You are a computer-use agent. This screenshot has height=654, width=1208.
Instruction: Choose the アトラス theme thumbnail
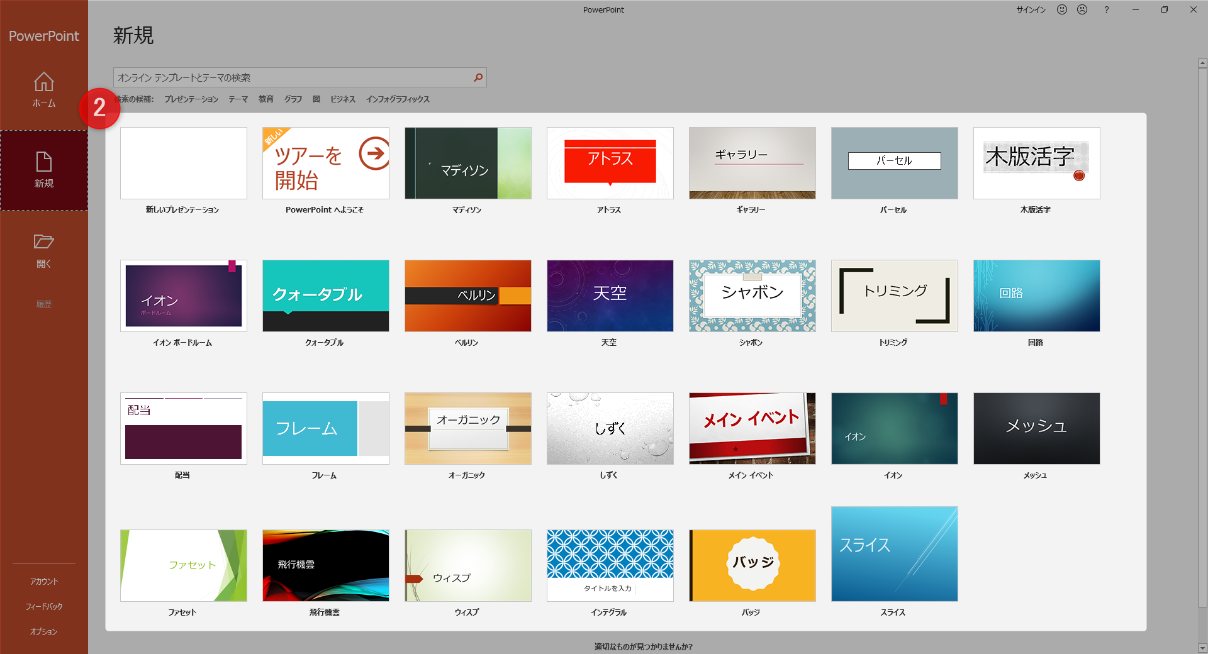click(x=610, y=163)
